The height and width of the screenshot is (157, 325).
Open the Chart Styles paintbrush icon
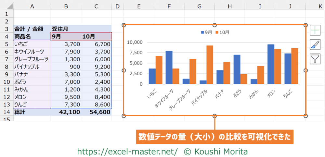click(315, 44)
